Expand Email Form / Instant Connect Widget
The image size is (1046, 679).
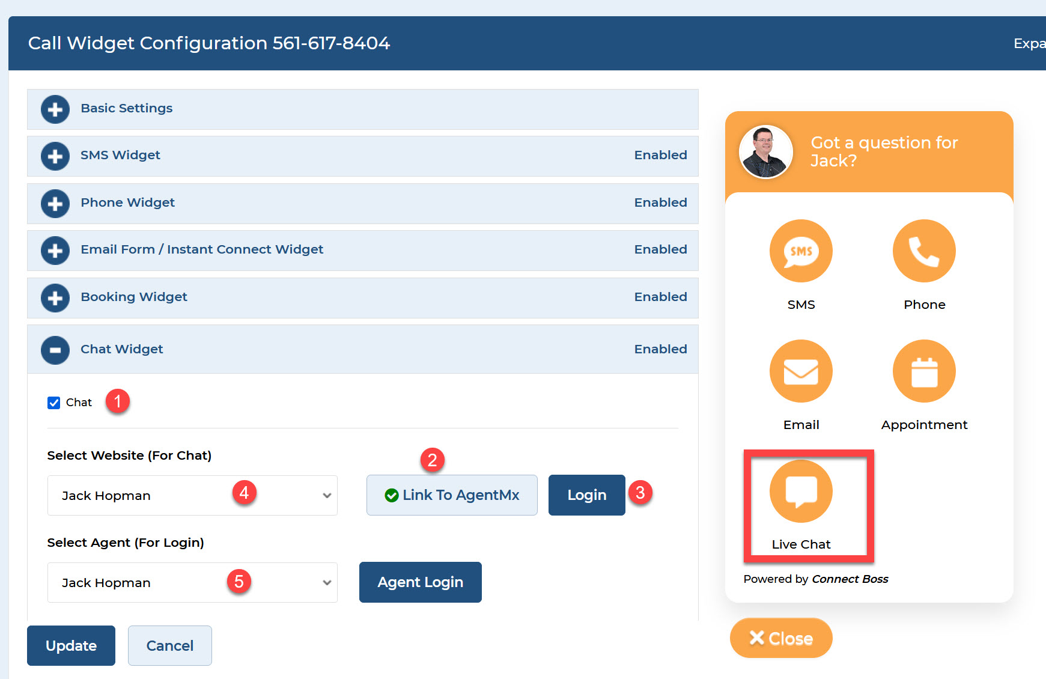[55, 251]
